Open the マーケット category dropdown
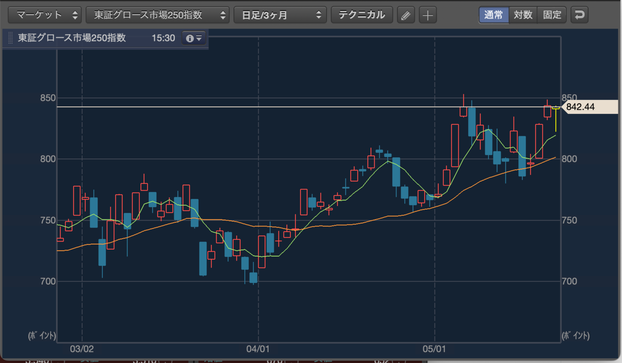Viewport: 622px width, 363px height. click(x=45, y=14)
